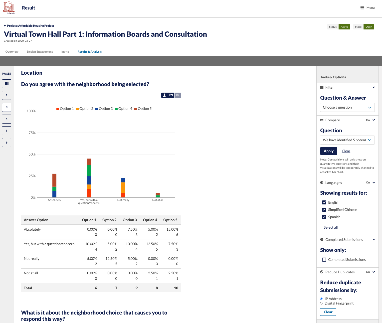
Task: Switch to the bar chart view icon
Action: click(178, 95)
